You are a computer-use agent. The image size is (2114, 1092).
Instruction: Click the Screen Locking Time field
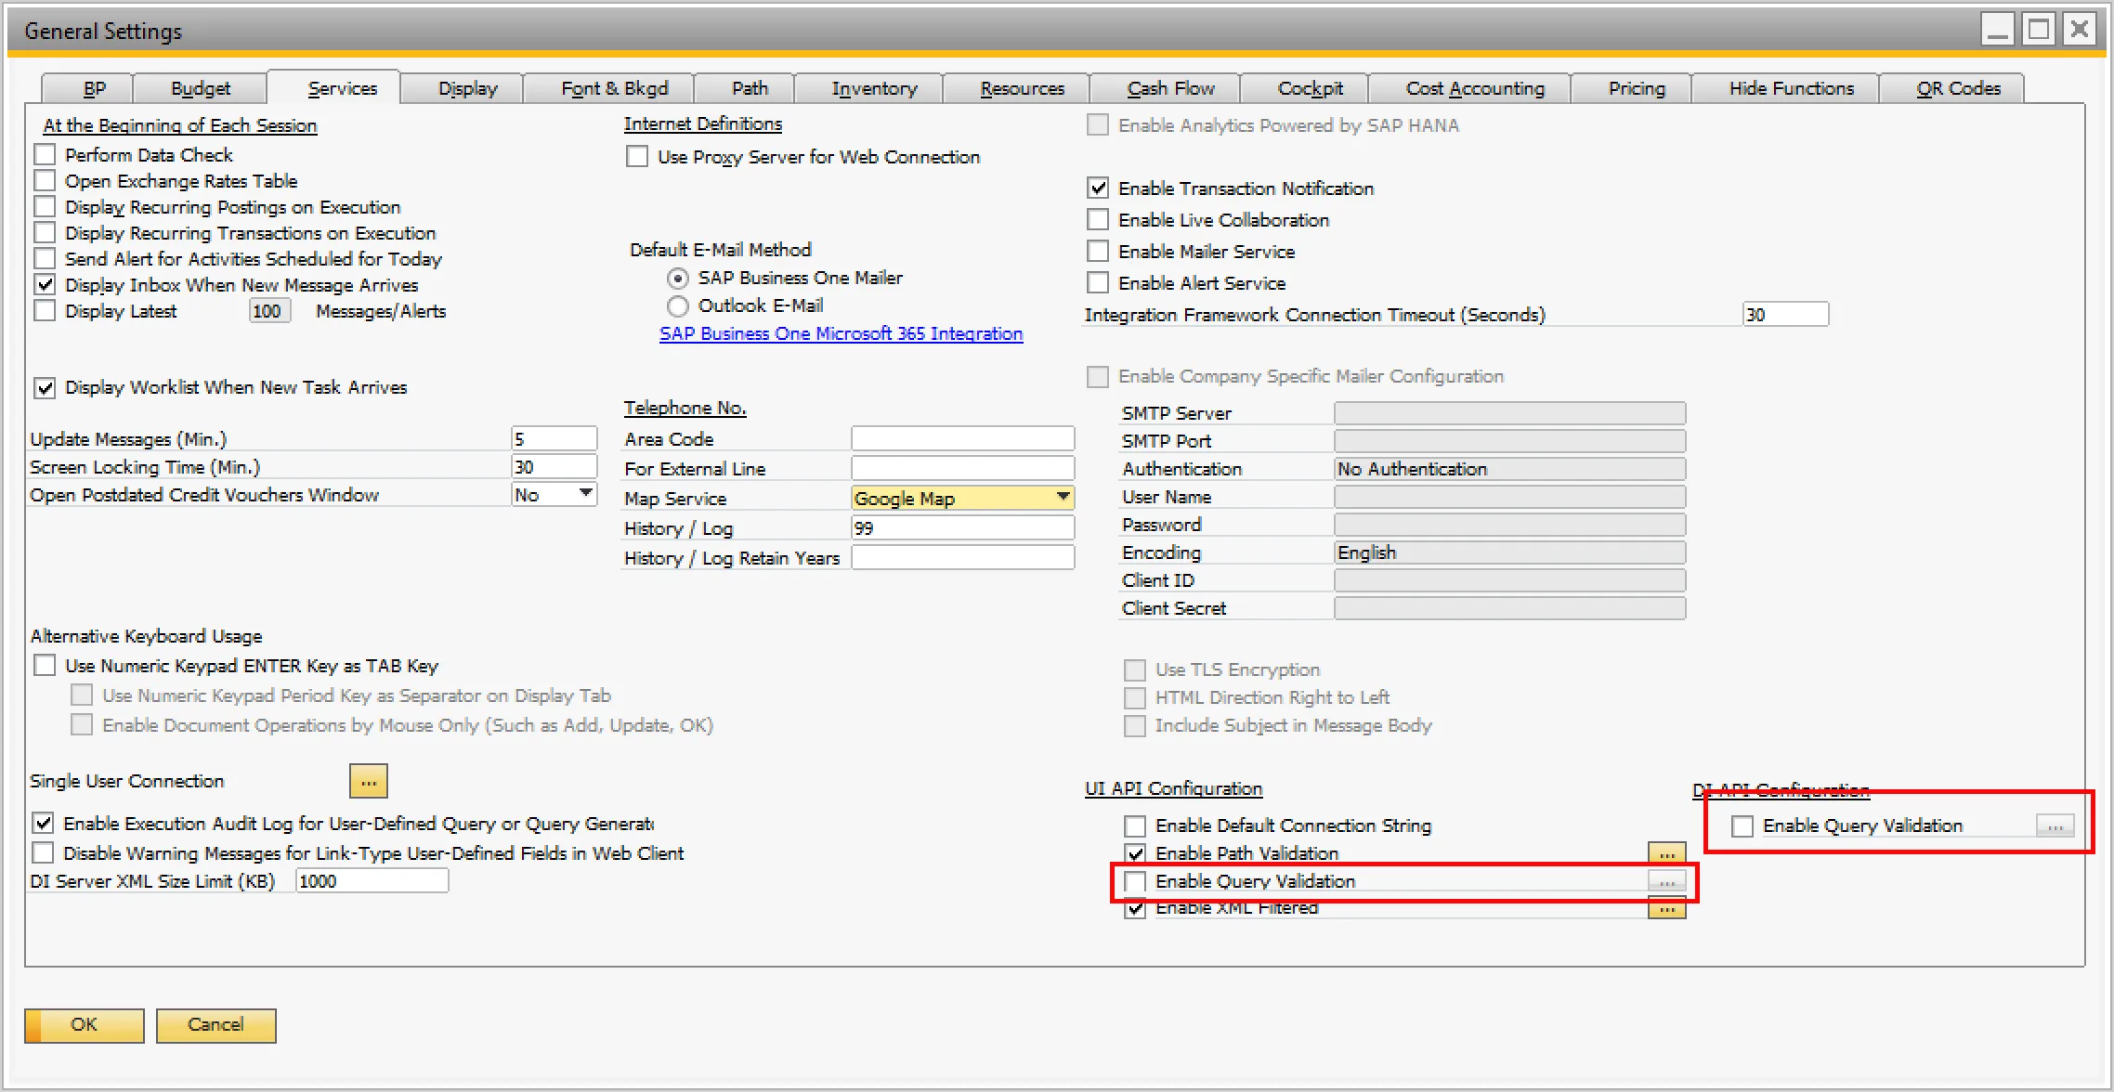click(554, 466)
